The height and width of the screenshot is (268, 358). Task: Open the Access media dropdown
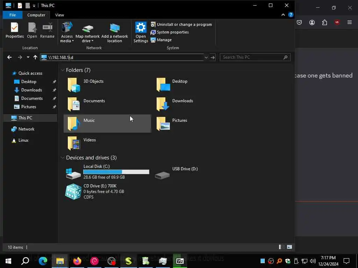pos(67,32)
